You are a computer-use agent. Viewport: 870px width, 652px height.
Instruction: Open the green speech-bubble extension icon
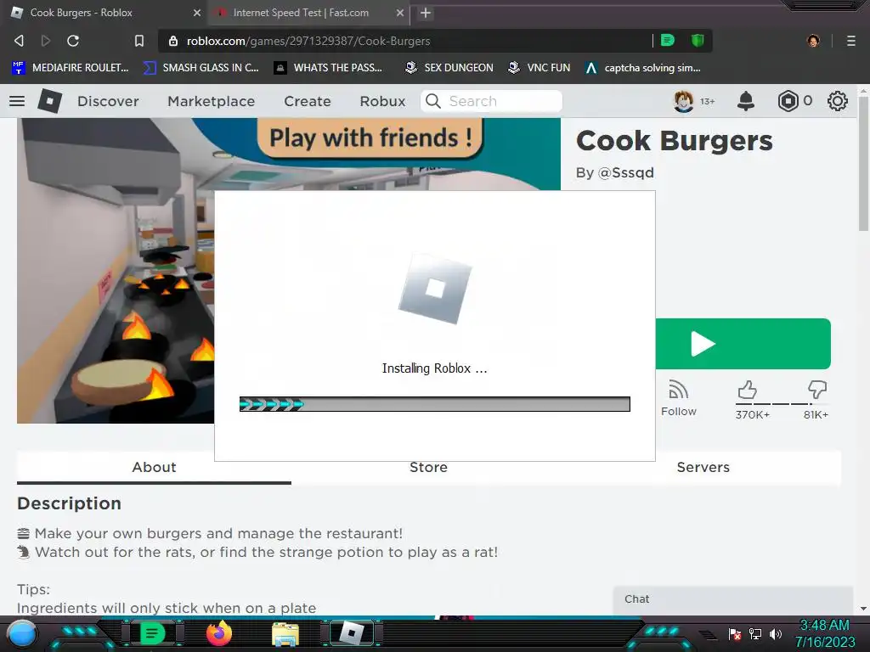[668, 40]
